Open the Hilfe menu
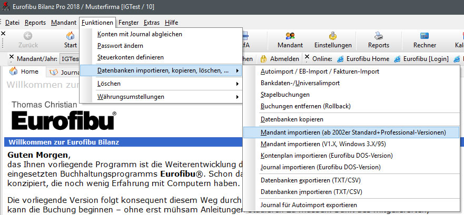Viewport: 464px width, 215px height. [171, 23]
